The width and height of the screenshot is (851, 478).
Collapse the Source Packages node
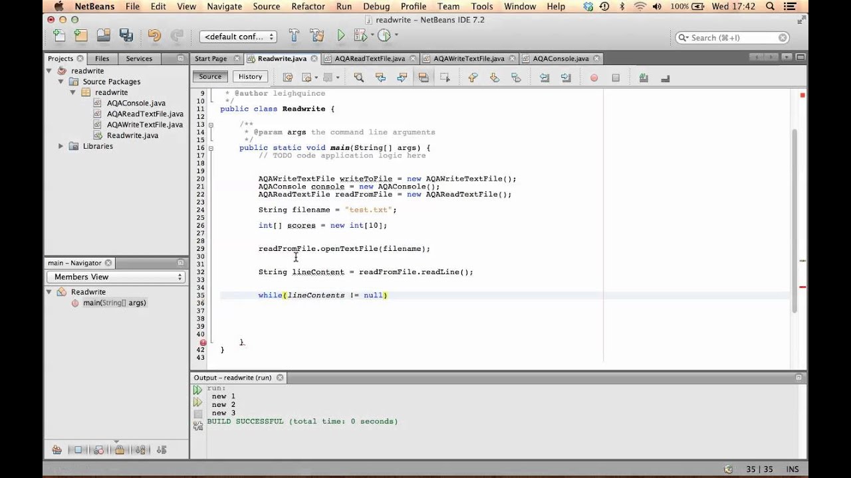click(61, 82)
